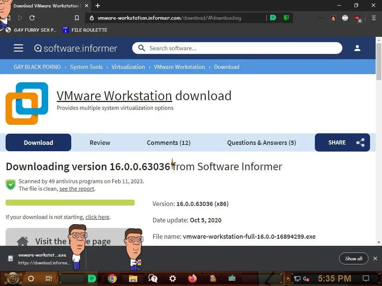Open the user account icon
Image resolution: width=382 pixels, height=286 pixels.
tap(357, 48)
